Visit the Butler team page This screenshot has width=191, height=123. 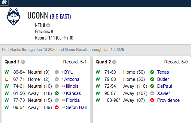(x=163, y=79)
